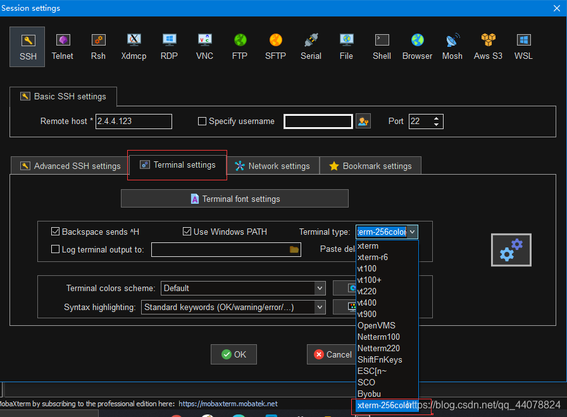Choose the VNC session icon
The height and width of the screenshot is (417, 567).
click(204, 47)
